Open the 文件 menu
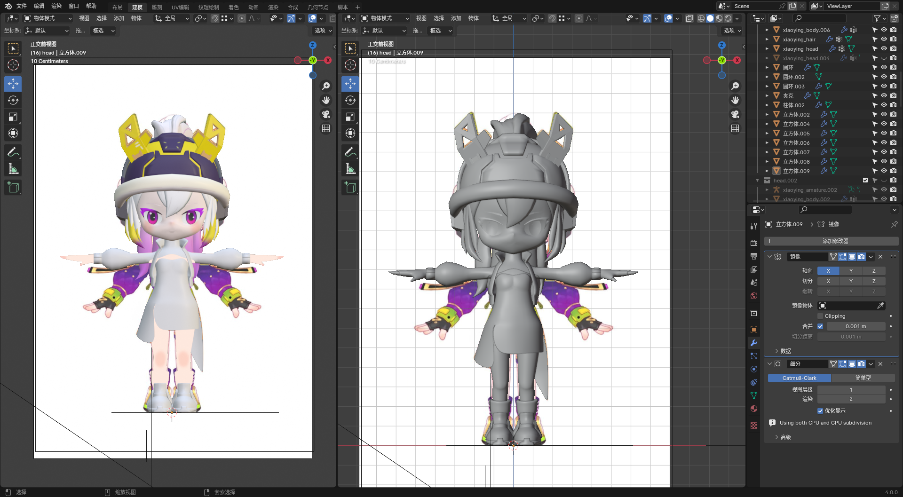Screen dimensions: 903x497 22,6
